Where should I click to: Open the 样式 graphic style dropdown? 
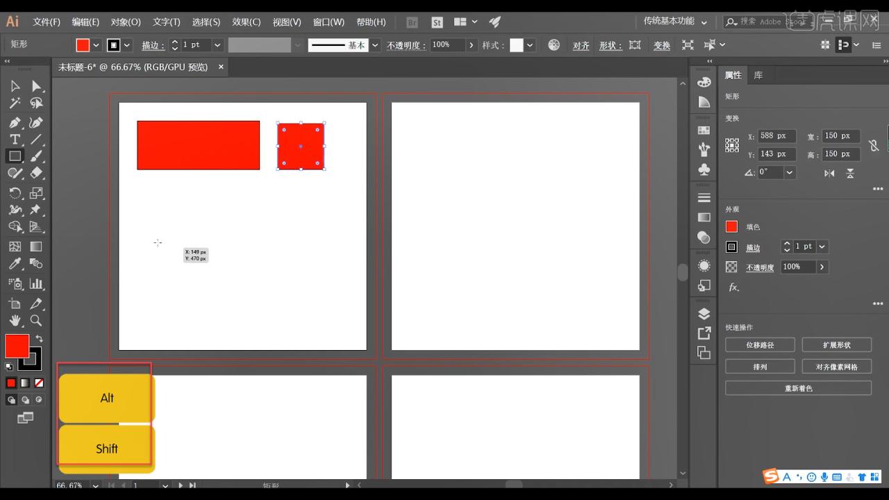pyautogui.click(x=530, y=45)
